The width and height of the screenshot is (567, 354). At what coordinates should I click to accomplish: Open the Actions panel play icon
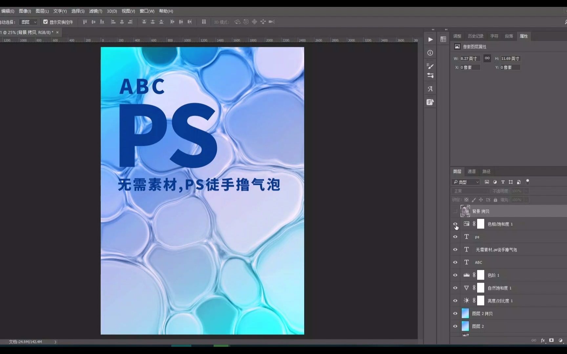(430, 40)
